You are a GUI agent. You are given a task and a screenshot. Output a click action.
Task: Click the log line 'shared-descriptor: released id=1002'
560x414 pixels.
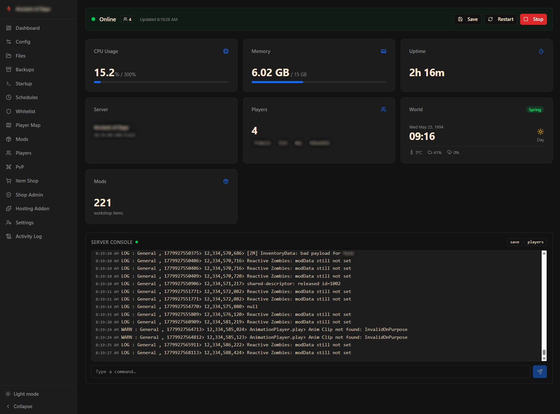click(218, 284)
